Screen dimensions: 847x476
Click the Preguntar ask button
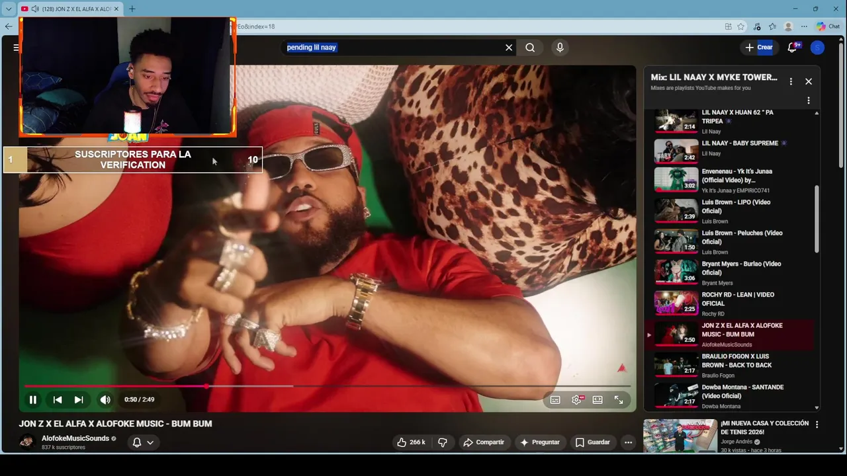[x=540, y=442]
